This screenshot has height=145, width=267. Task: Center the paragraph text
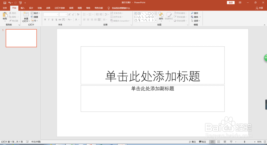pyautogui.click(x=88, y=19)
